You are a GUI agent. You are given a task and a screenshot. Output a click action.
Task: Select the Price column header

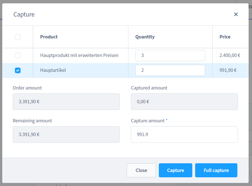point(225,37)
